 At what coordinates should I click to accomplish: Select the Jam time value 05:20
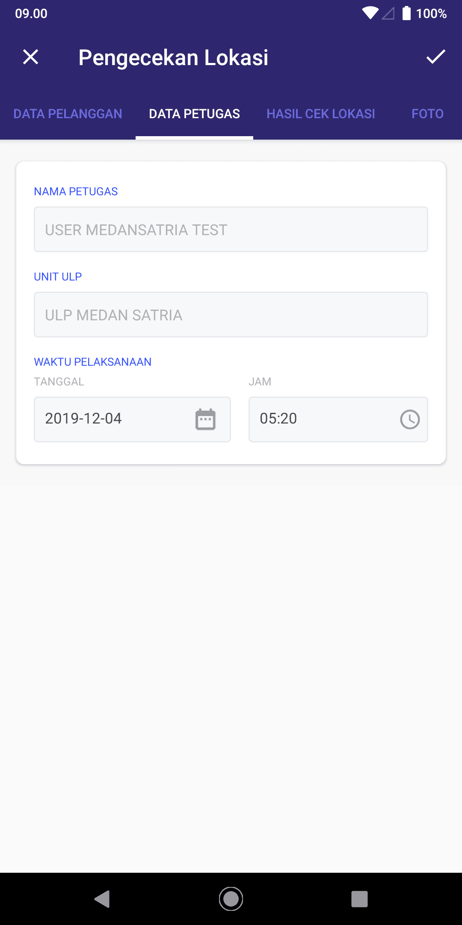278,418
